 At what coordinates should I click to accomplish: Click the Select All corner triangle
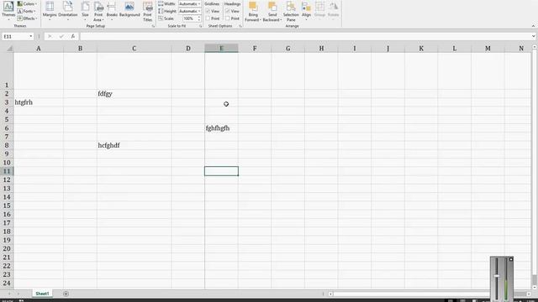9,49
